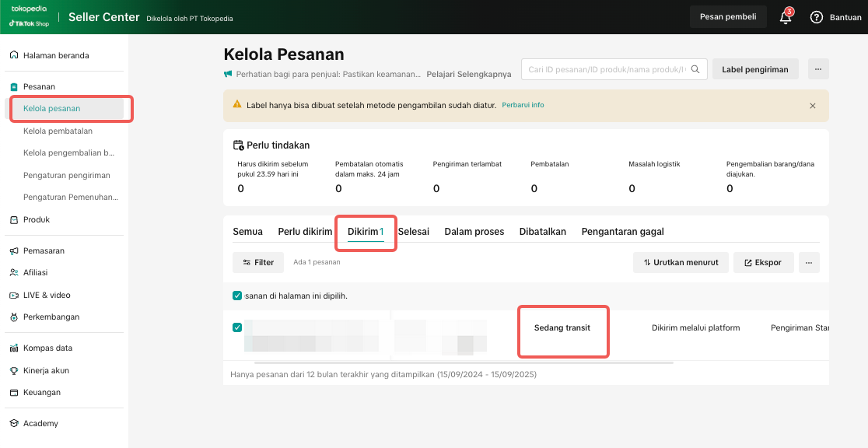This screenshot has width=868, height=448.
Task: Click the Label pengiriman button
Action: pyautogui.click(x=755, y=69)
